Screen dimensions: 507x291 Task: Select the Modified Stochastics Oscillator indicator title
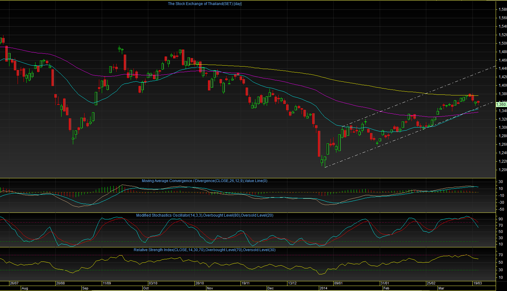[204, 215]
